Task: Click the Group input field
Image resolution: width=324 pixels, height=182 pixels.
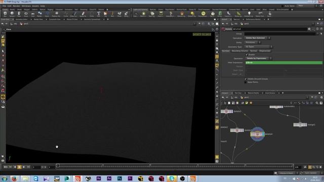Action: [x=280, y=33]
